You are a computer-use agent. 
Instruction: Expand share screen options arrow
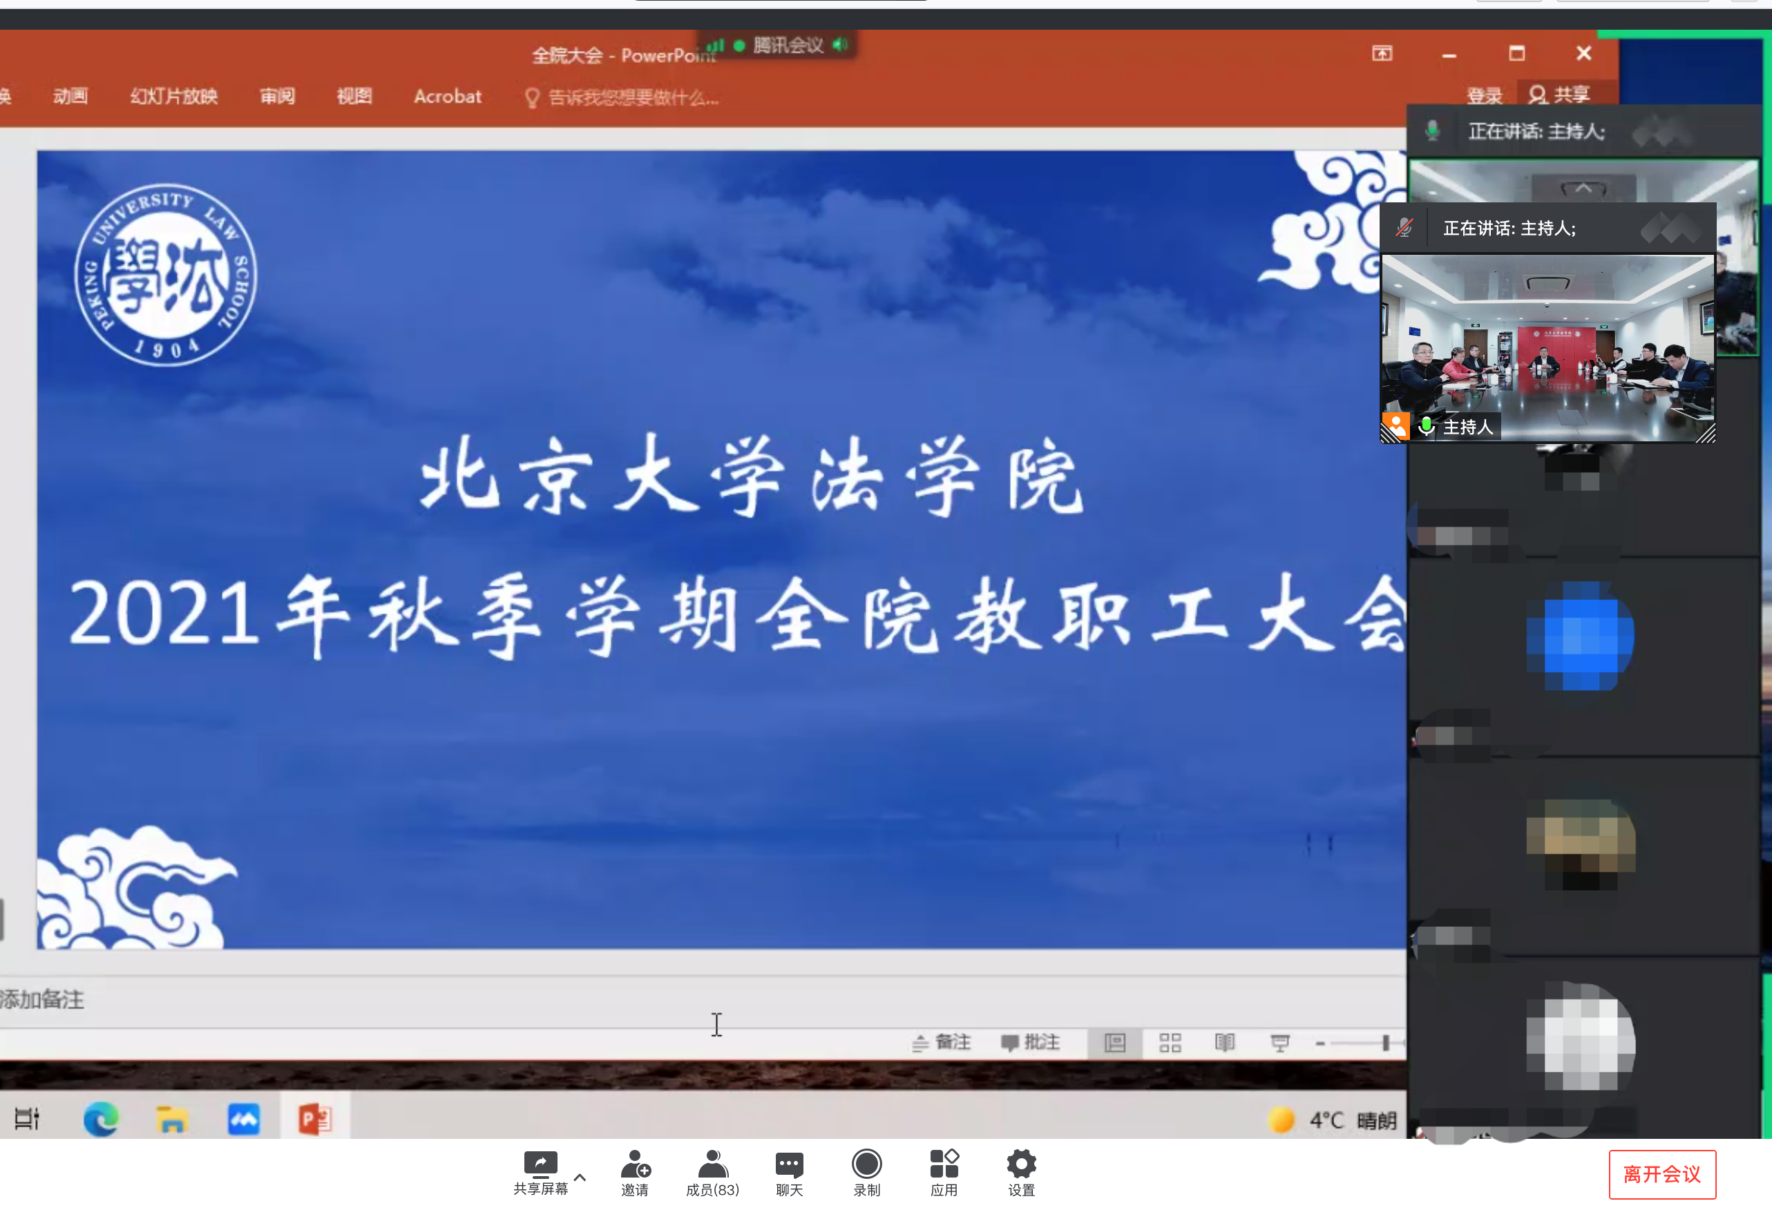point(580,1178)
